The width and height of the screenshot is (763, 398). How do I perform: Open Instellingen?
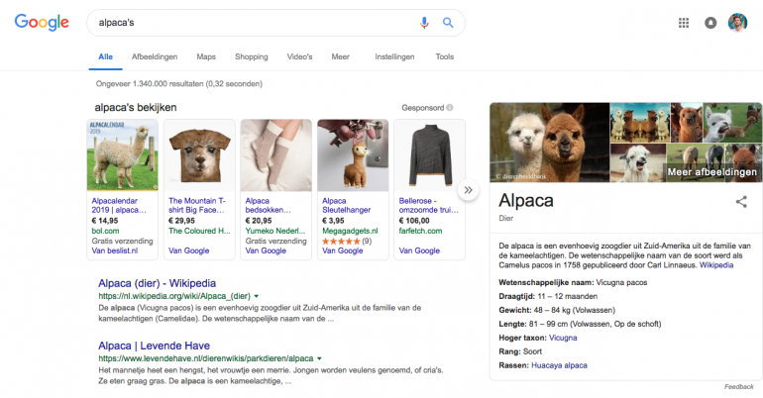coord(394,56)
